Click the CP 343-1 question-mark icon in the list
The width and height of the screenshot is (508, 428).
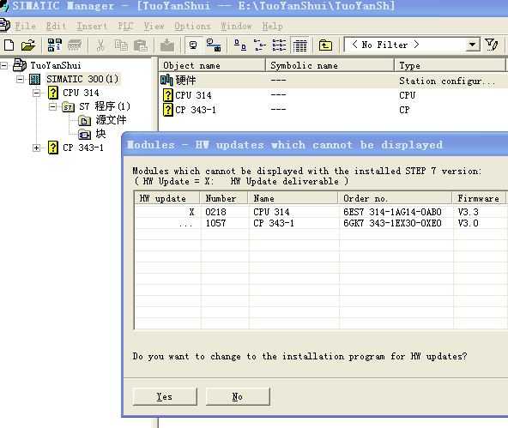pyautogui.click(x=168, y=110)
